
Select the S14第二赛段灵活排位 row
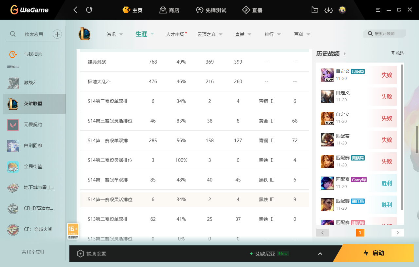point(194,160)
